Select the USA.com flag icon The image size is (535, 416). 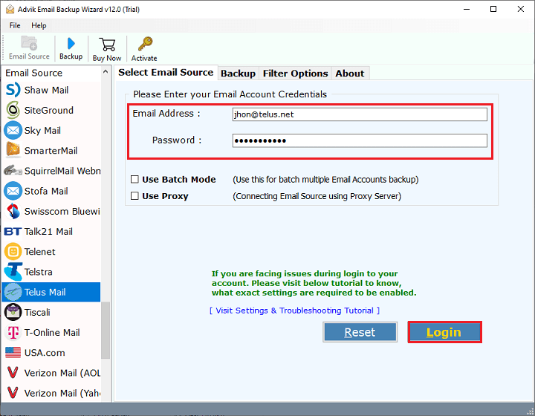tap(13, 352)
